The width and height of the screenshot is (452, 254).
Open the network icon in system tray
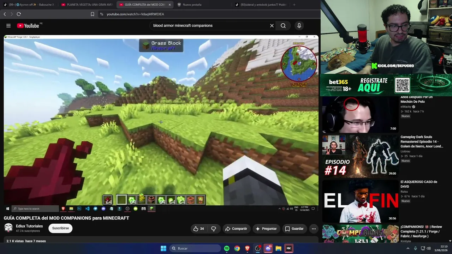tap(423, 248)
